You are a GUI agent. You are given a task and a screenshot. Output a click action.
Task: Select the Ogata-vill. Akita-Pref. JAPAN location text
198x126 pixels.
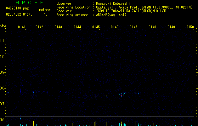point(144,7)
